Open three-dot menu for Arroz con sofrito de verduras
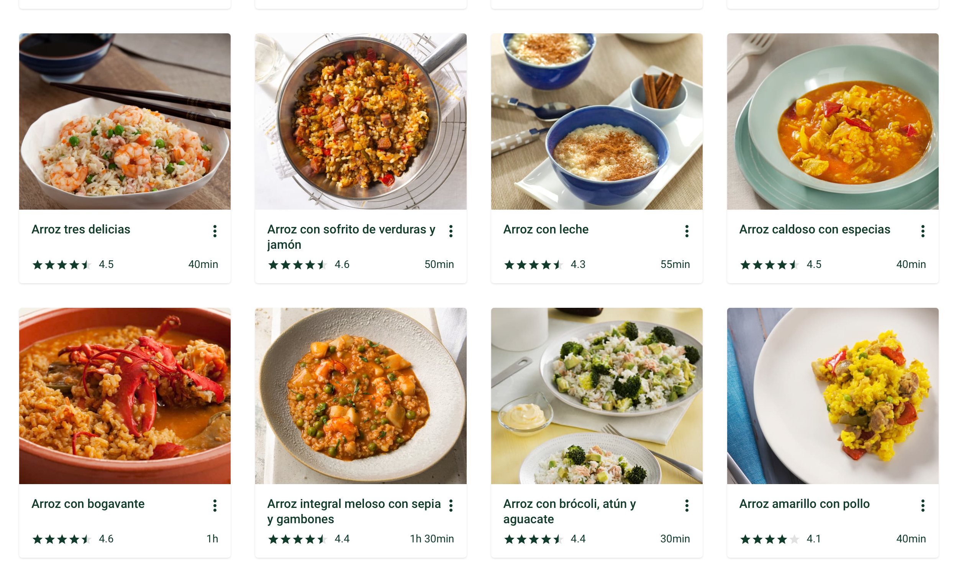Image resolution: width=954 pixels, height=565 pixels. [451, 231]
